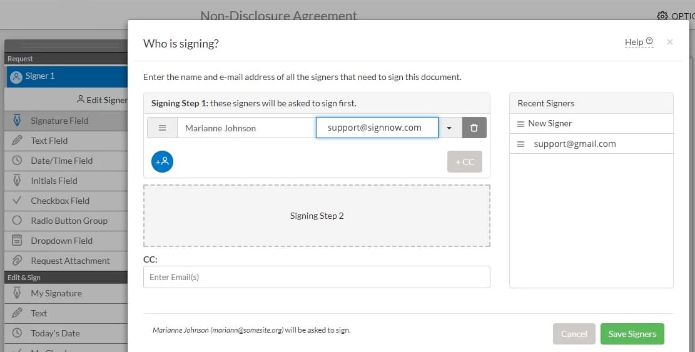Click the Dropdown Field list icon

click(x=18, y=241)
